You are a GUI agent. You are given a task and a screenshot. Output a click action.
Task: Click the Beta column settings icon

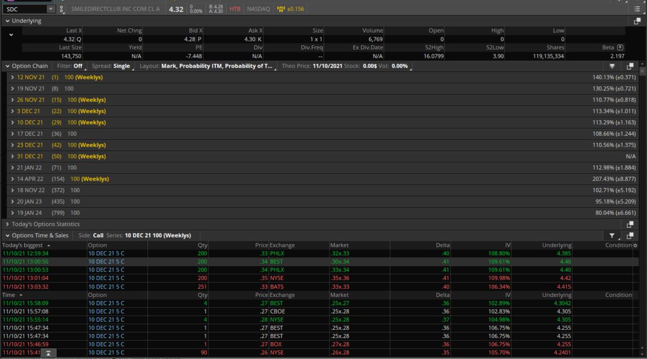(620, 47)
